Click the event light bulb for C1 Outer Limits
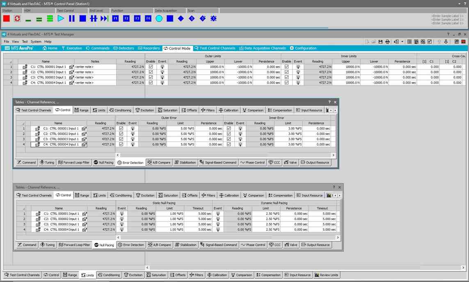The width and height of the screenshot is (469, 282). pyautogui.click(x=162, y=67)
